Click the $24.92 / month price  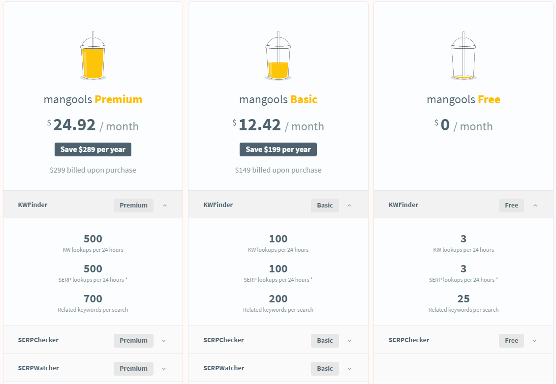(x=93, y=125)
